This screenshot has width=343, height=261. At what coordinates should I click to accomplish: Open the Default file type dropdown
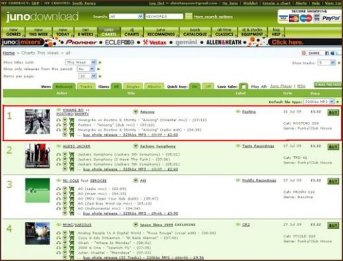[319, 101]
